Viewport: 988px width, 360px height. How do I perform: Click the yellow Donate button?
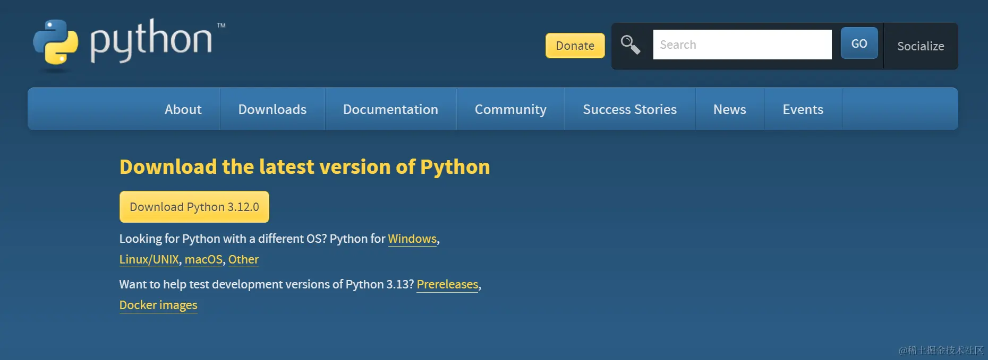point(575,46)
